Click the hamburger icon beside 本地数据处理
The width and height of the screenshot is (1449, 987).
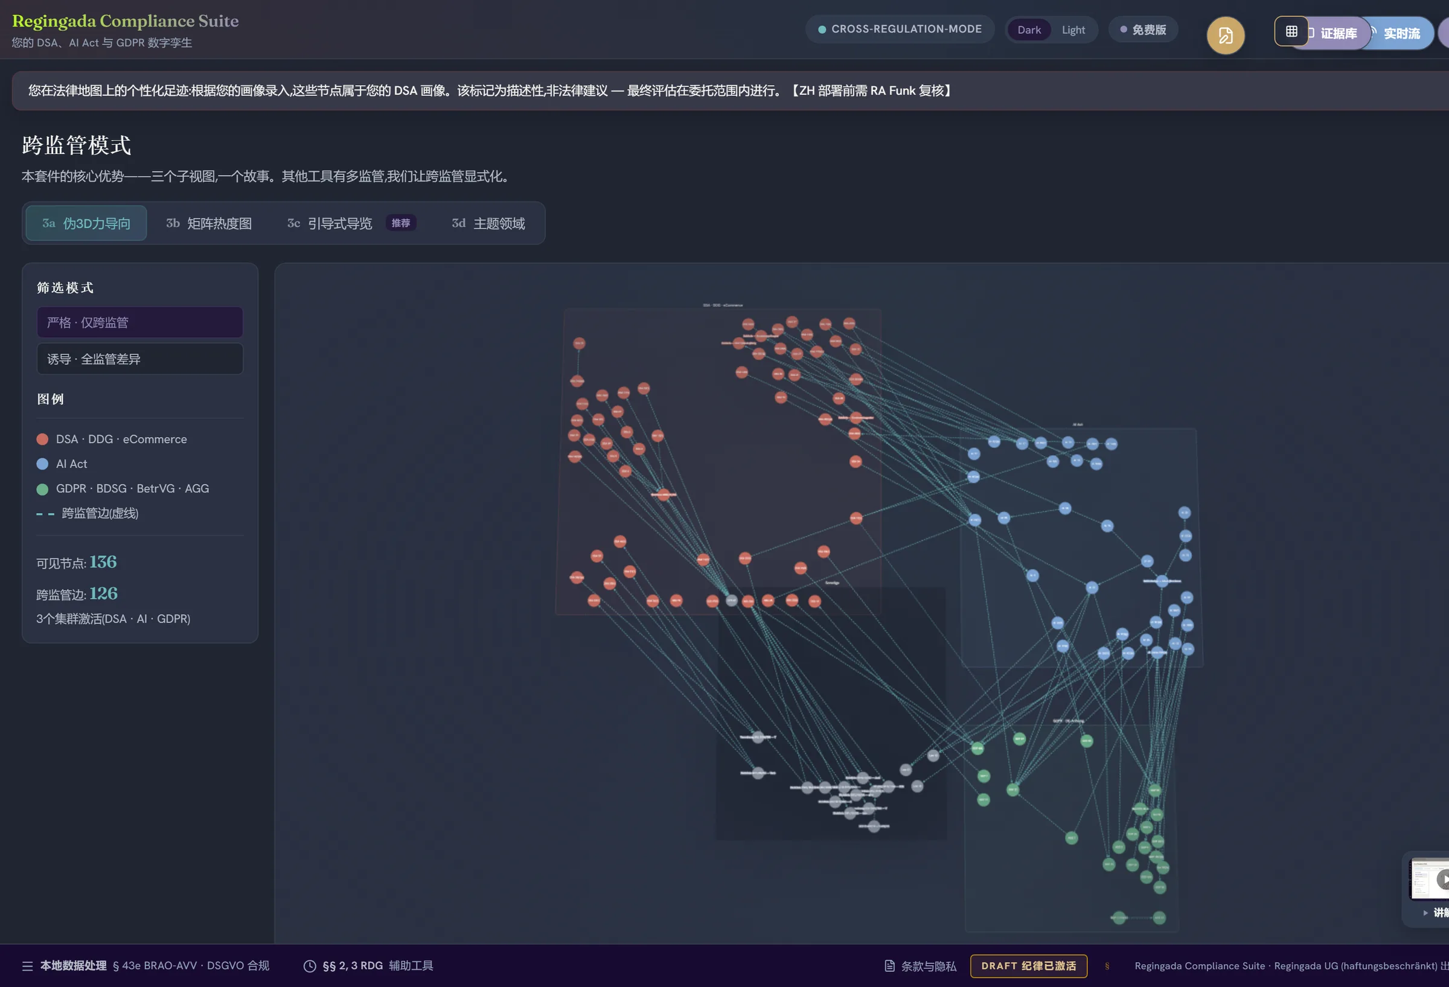(27, 966)
